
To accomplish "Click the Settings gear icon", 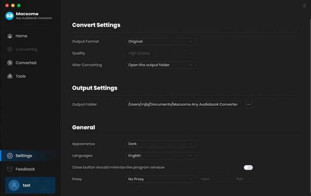I will click(x=10, y=156).
